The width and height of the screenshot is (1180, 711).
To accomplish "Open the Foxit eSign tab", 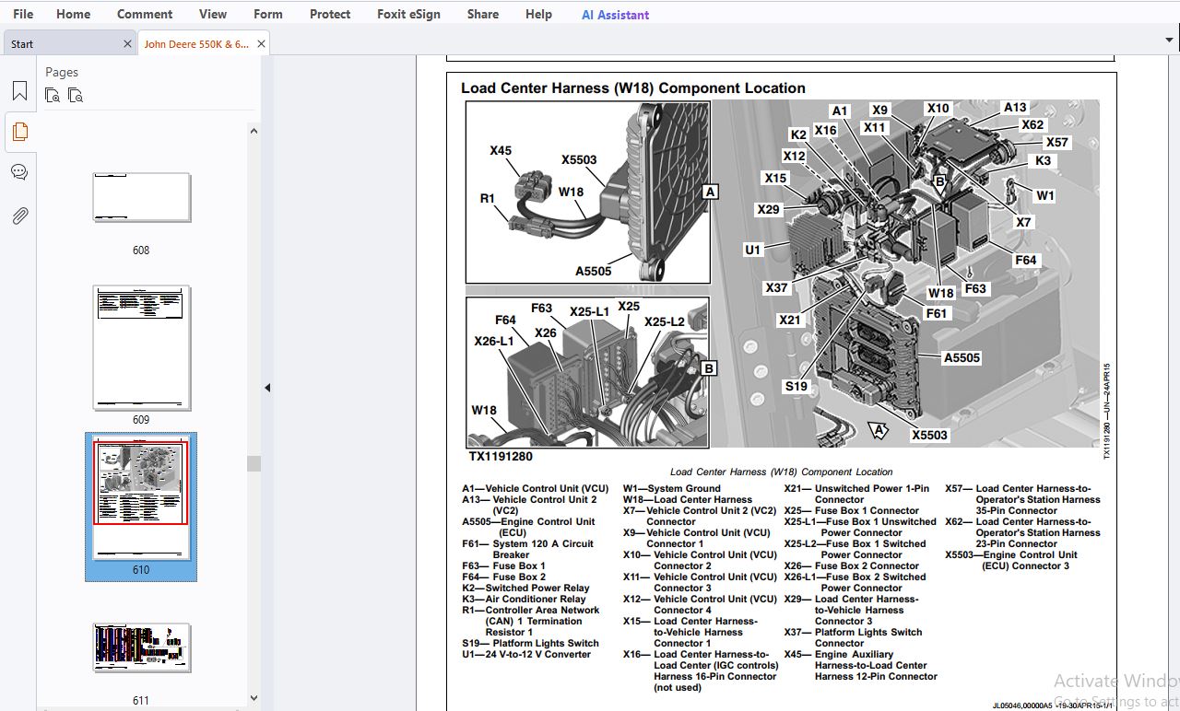I will click(x=408, y=14).
